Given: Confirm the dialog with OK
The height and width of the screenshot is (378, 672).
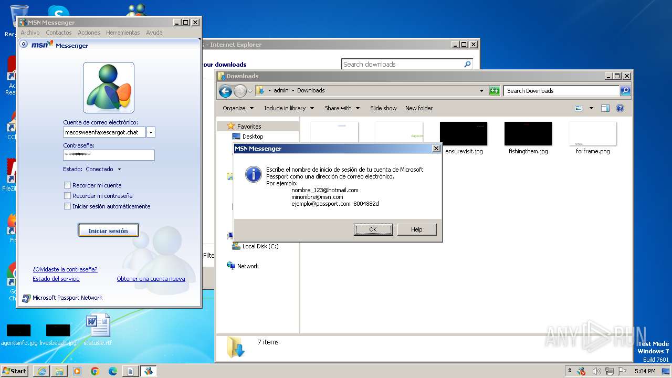Looking at the screenshot, I should 373,229.
